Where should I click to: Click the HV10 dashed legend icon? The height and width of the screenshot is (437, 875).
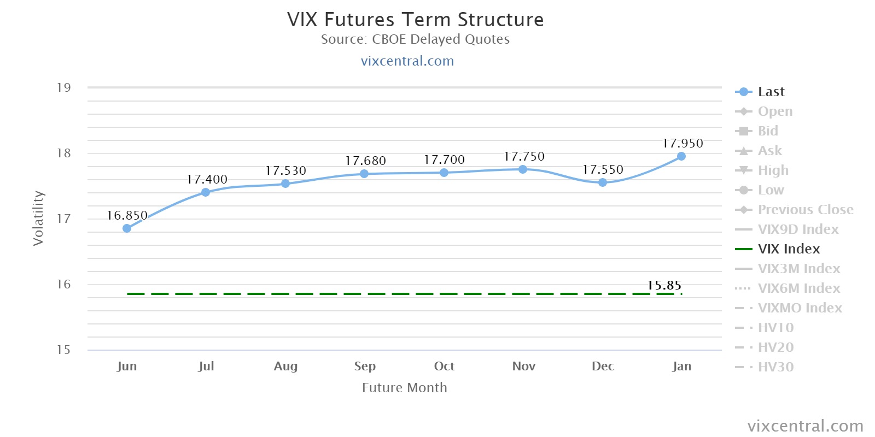click(744, 328)
